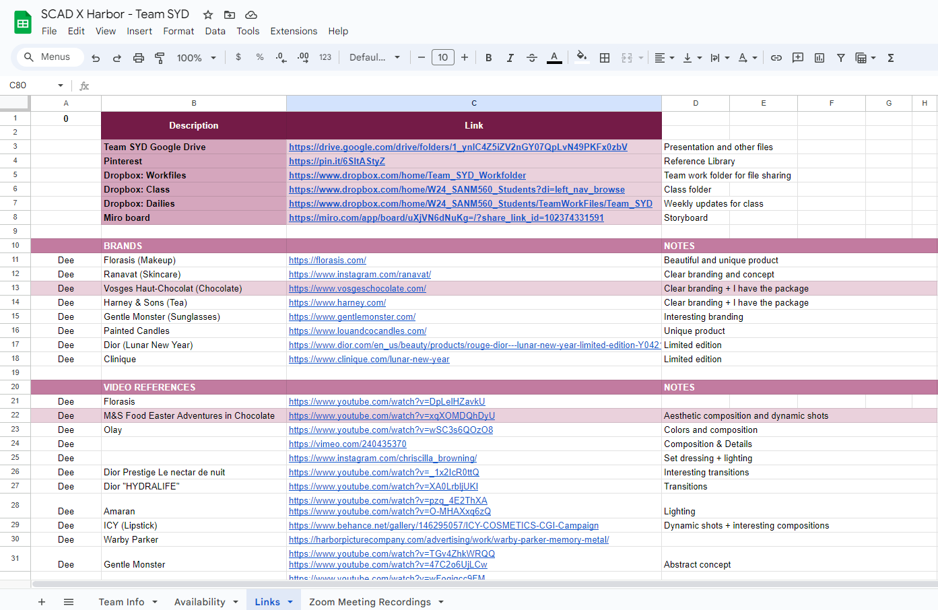The width and height of the screenshot is (938, 610).
Task: Star the SCAD X Harbor document
Action: [x=208, y=14]
